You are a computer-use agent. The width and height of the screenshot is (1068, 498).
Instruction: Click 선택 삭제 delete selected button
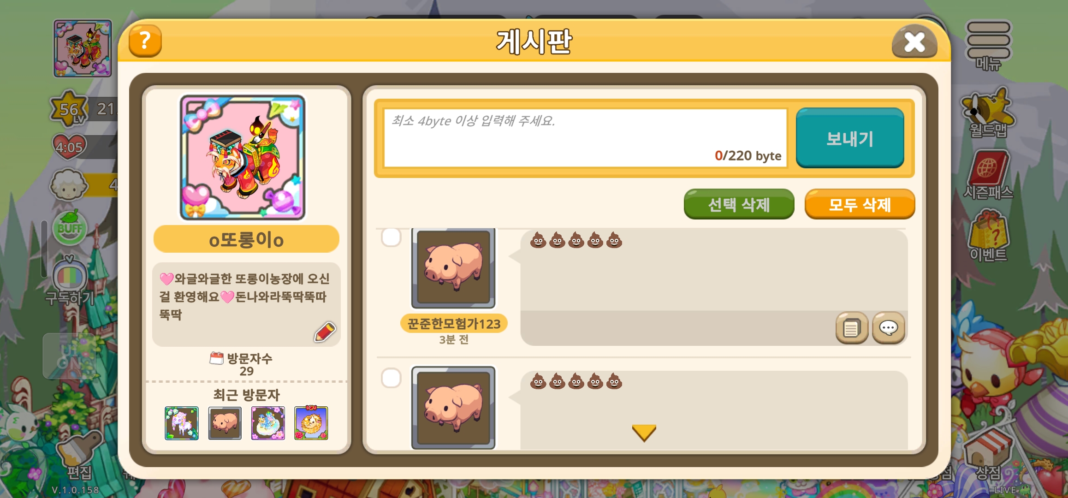[739, 204]
